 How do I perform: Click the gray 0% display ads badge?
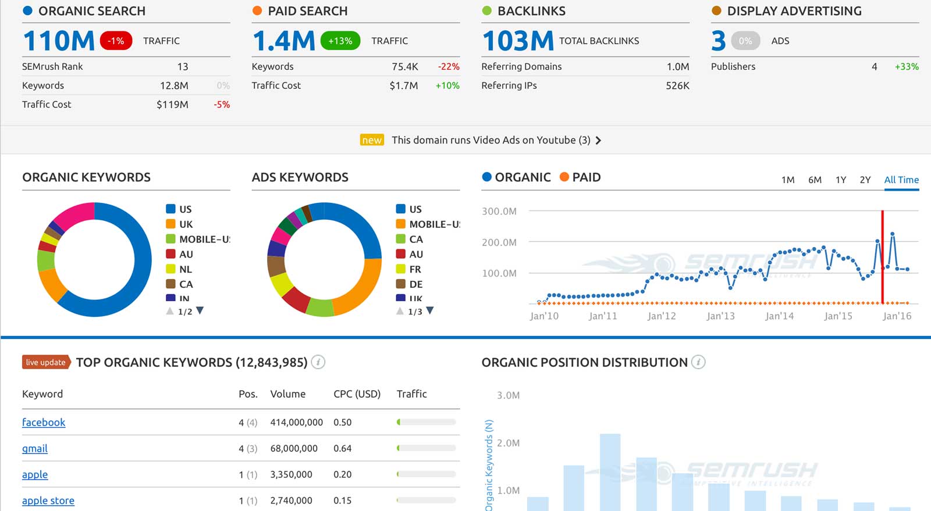745,41
